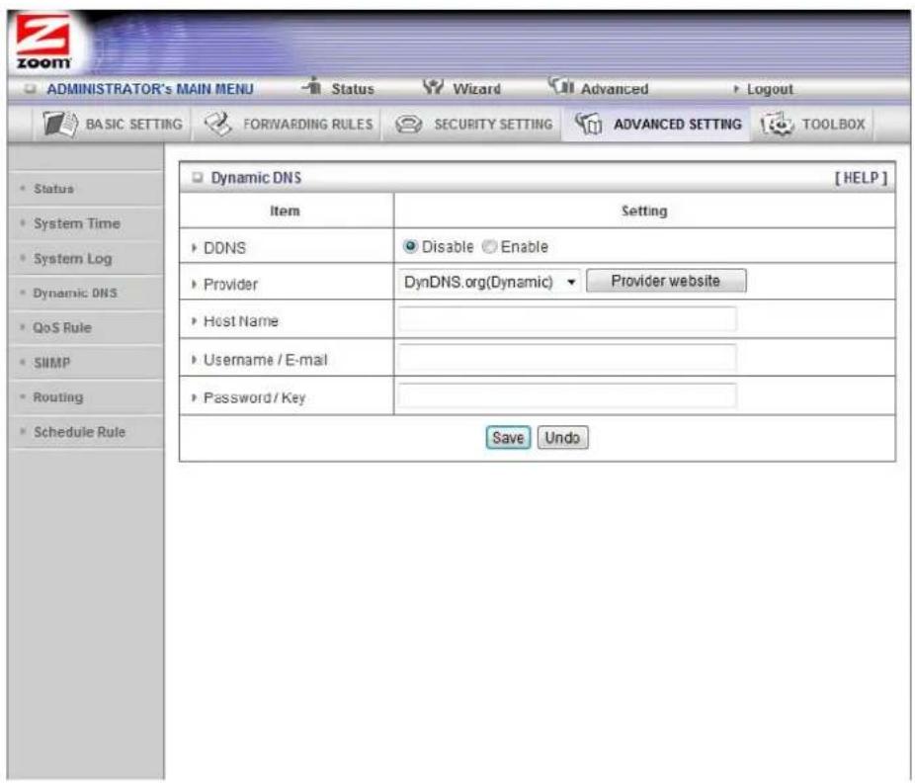Viewport: 915px width, 783px height.
Task: Open the Advanced Setting tab
Action: (658, 124)
